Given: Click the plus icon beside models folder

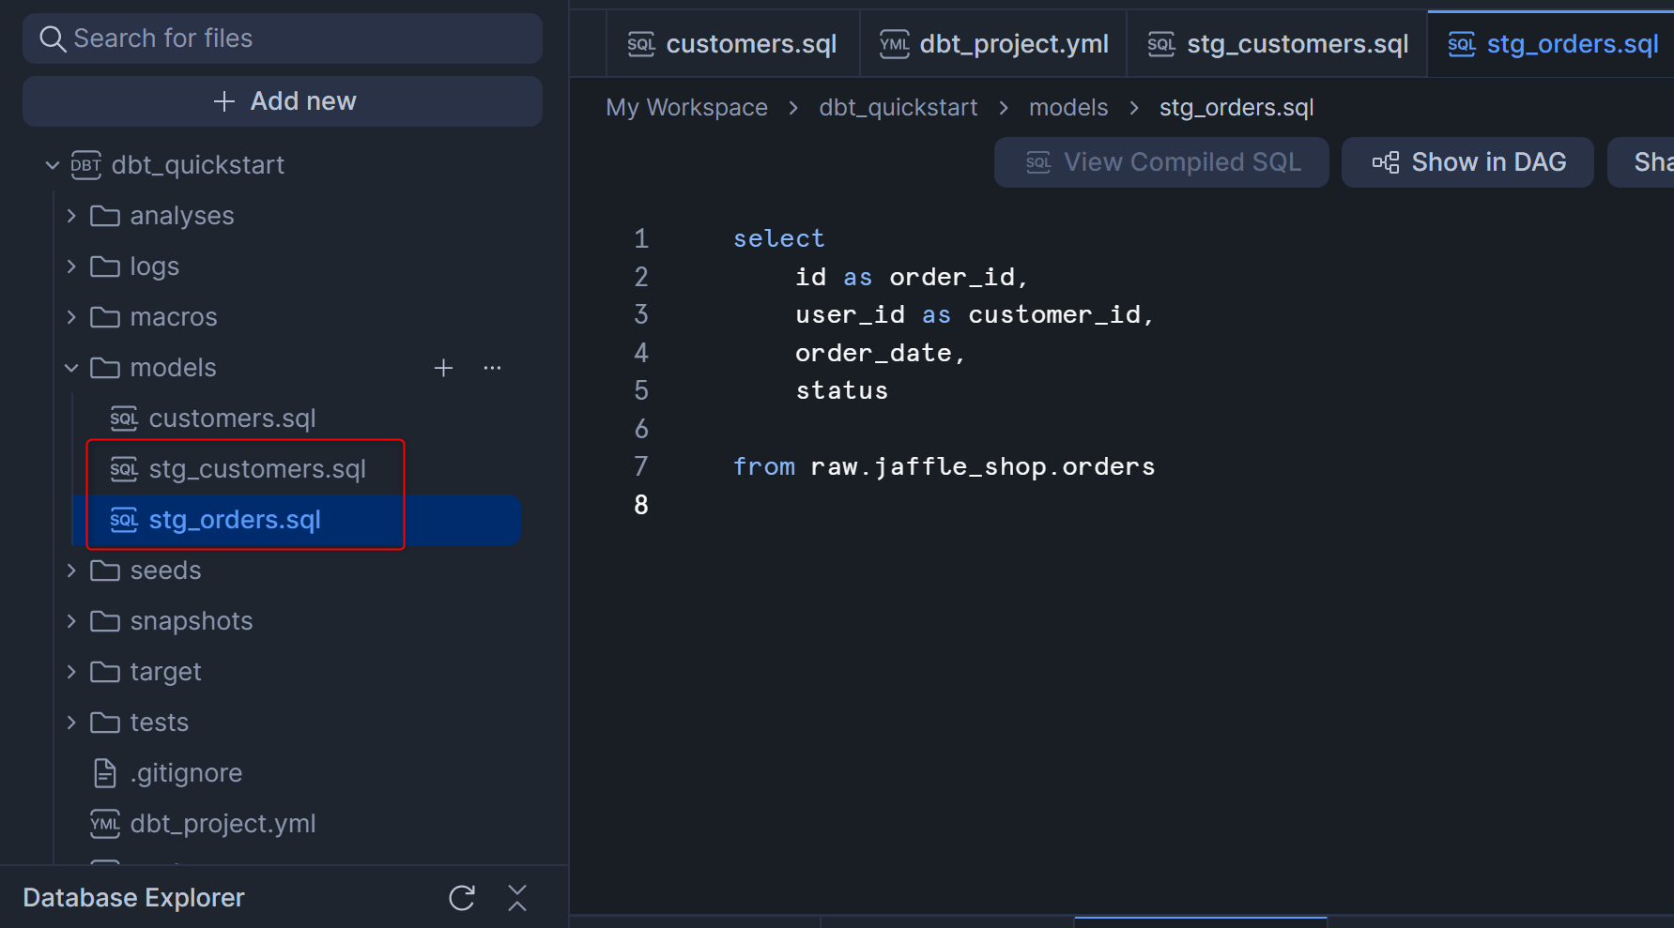Looking at the screenshot, I should coord(443,368).
